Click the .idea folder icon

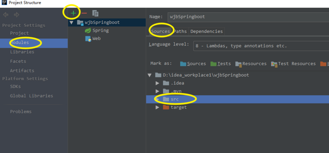click(x=166, y=83)
